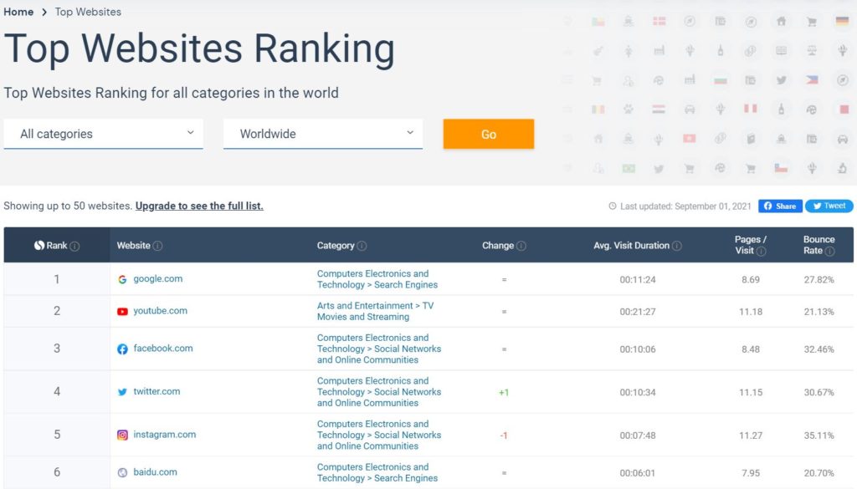
Task: Click the Category column info icon
Action: (x=362, y=246)
